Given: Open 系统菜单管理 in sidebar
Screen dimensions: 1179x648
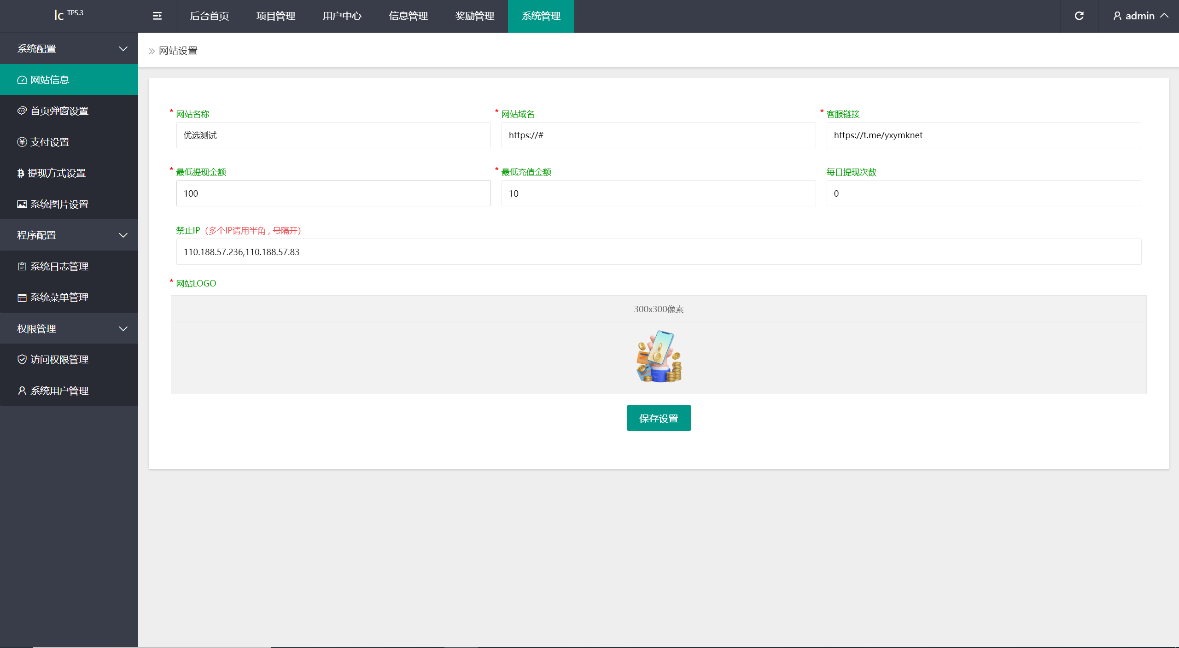Looking at the screenshot, I should click(x=59, y=298).
